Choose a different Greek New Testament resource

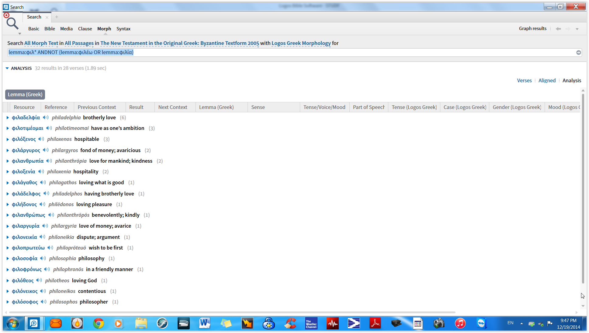(x=180, y=43)
